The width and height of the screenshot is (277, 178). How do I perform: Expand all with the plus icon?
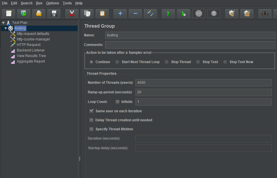pyautogui.click(x=120, y=13)
